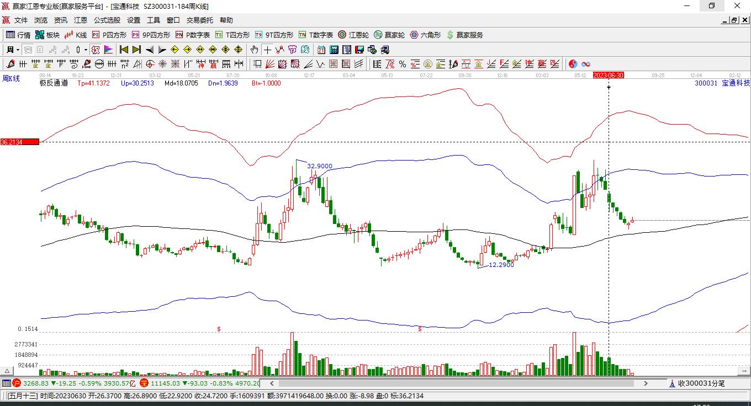Open the P四方形 tool
The width and height of the screenshot is (751, 406).
(x=109, y=35)
